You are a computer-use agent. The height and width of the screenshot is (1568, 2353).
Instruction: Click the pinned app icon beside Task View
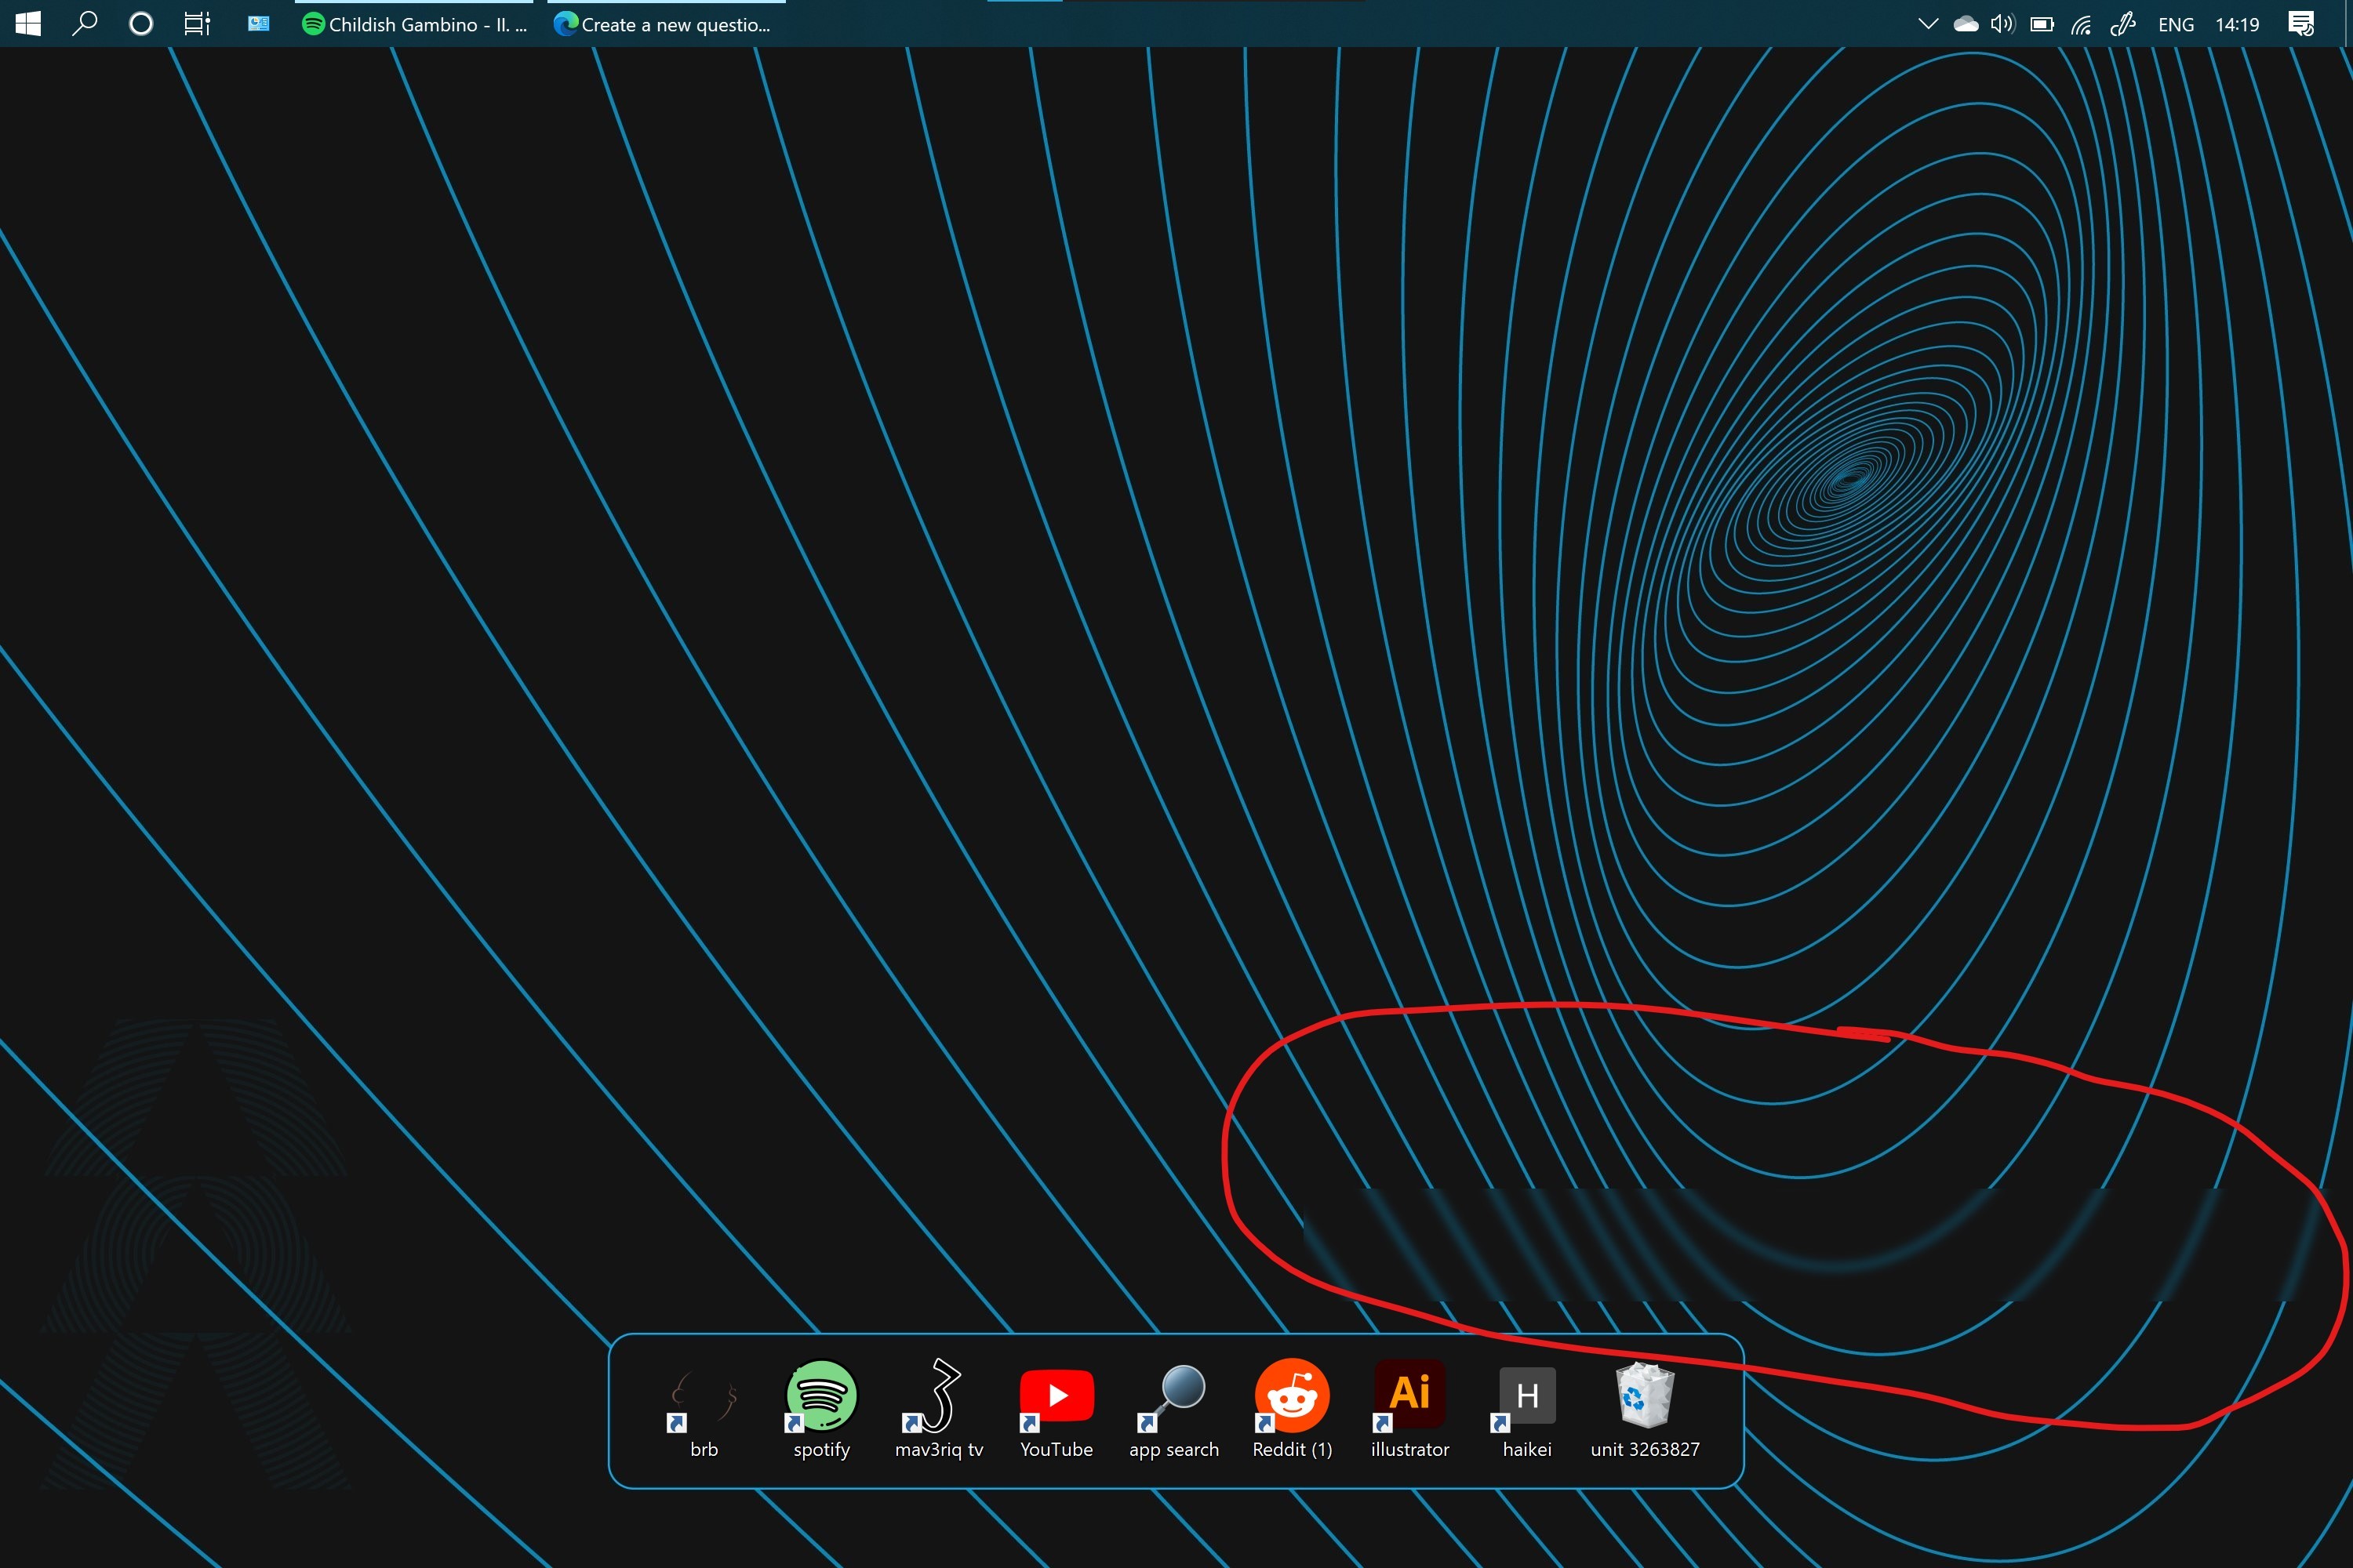(x=258, y=24)
